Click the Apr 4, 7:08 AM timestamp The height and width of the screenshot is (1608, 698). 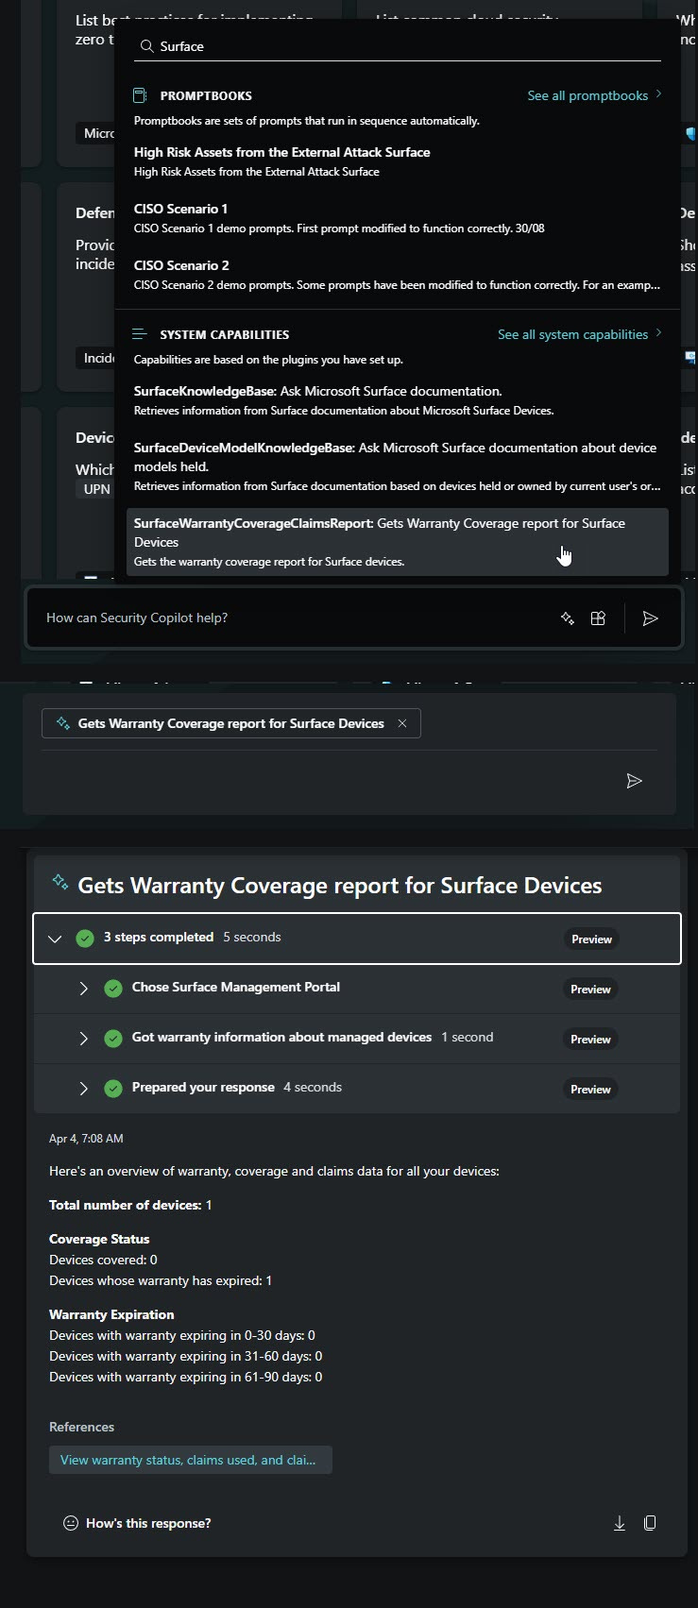[86, 1139]
